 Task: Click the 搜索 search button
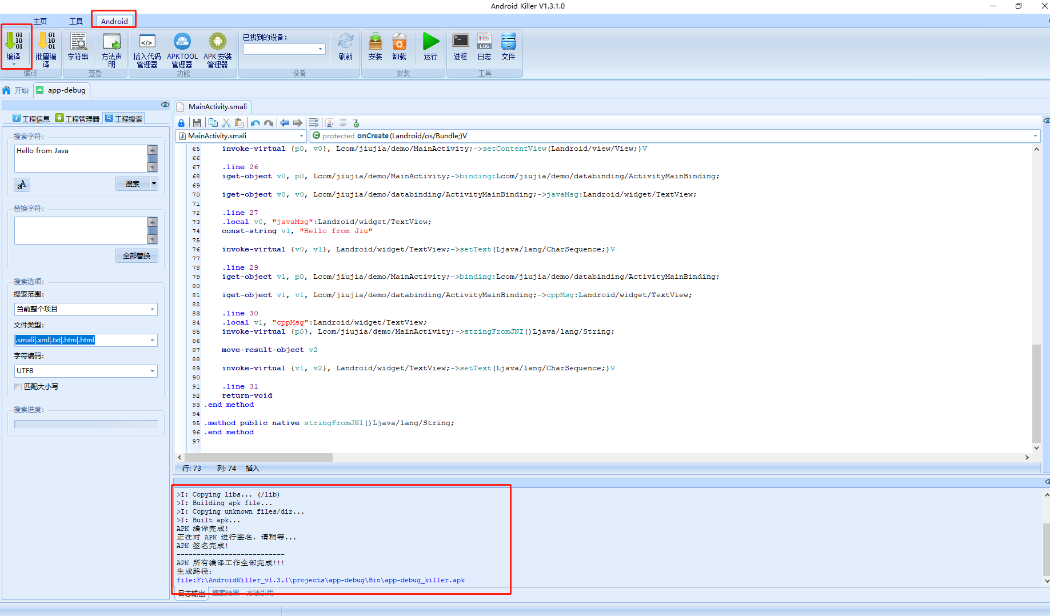click(133, 184)
